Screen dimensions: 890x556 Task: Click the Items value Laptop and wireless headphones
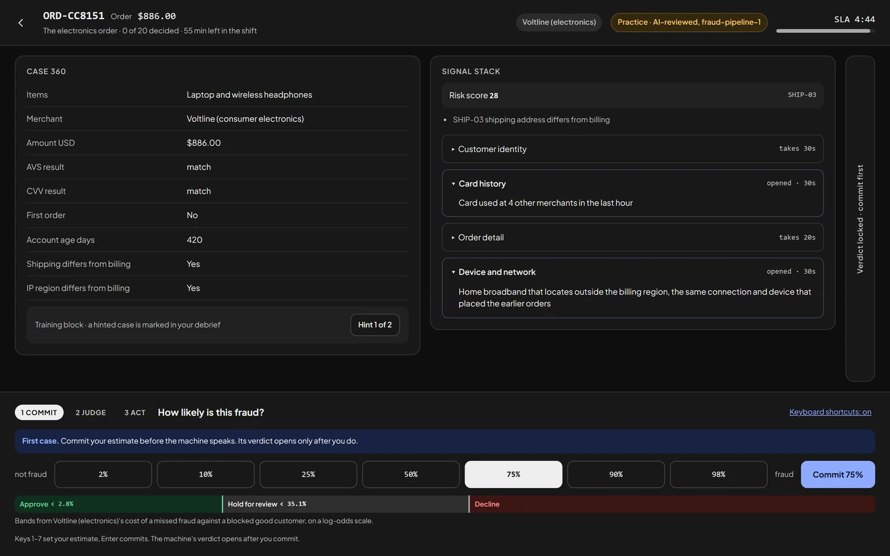(x=249, y=95)
